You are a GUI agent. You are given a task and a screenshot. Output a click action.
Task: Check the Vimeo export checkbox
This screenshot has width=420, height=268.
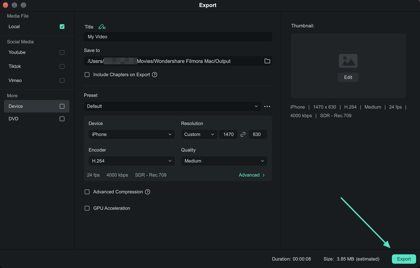pos(62,80)
